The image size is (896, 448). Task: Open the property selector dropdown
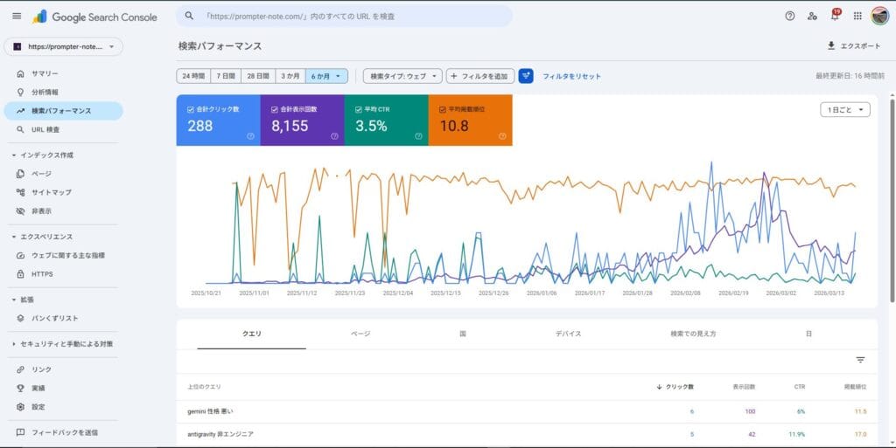[63, 46]
